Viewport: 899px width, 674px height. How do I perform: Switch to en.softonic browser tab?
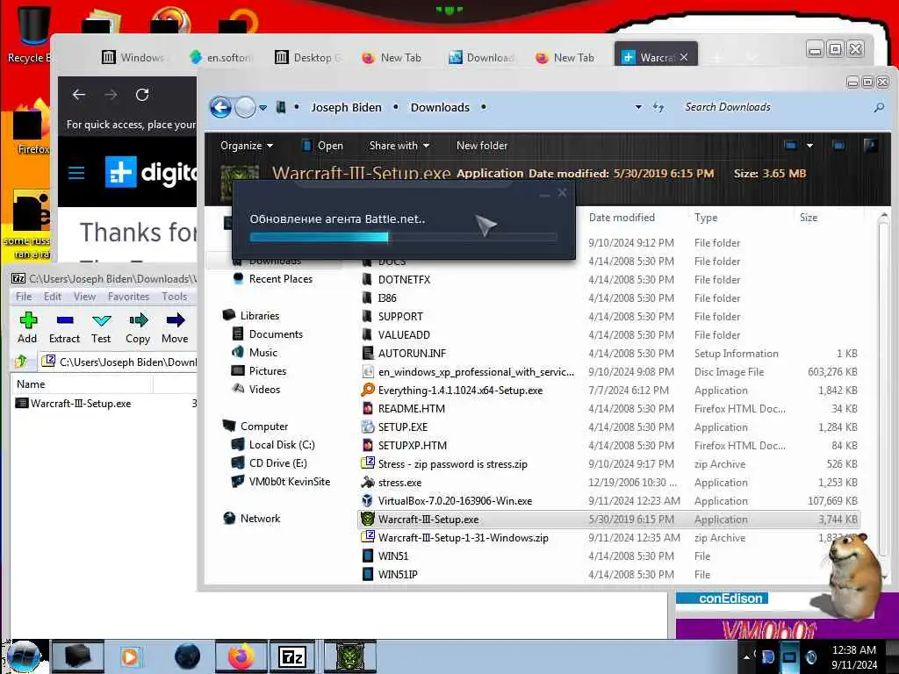click(220, 57)
